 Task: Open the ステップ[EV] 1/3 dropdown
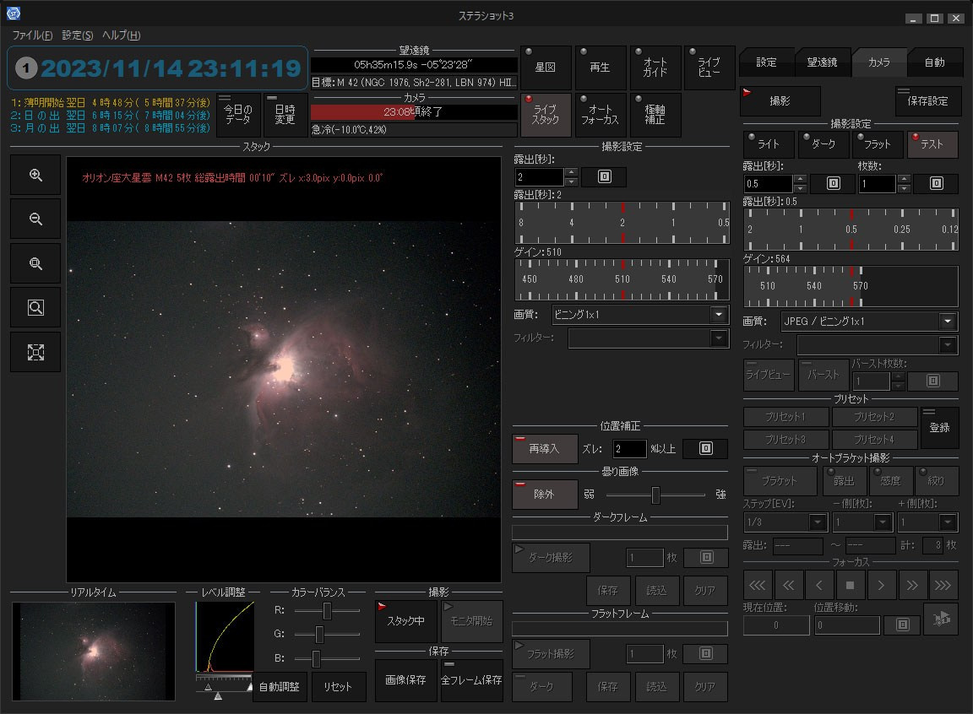(x=818, y=522)
